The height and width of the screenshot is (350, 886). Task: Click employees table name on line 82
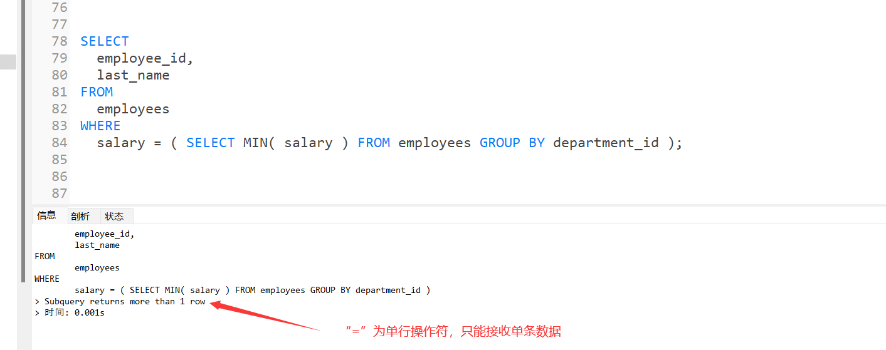coord(133,109)
